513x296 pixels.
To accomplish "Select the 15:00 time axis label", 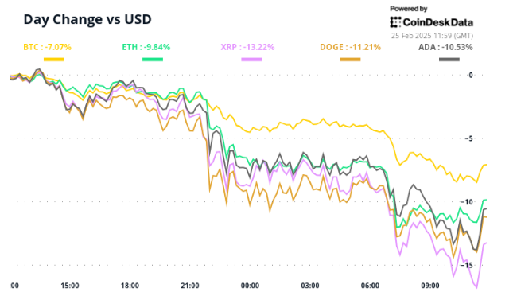I will point(70,286).
